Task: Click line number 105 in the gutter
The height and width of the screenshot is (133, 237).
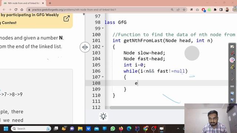Action: (x=96, y=65)
